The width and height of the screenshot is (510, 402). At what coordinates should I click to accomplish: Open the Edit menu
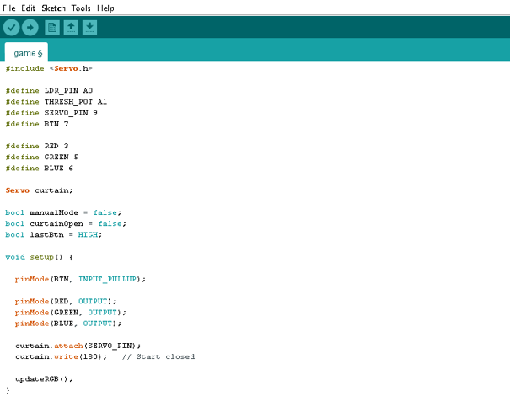click(29, 8)
